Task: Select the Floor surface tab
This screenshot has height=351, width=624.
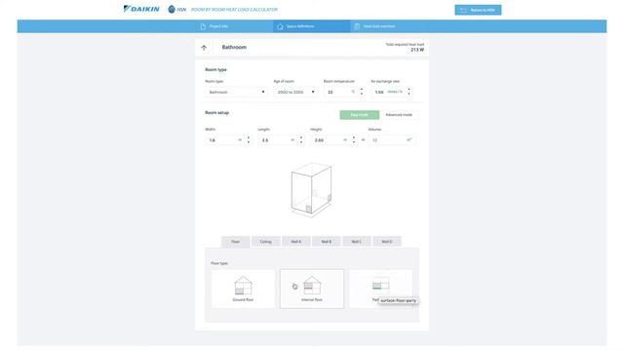Action: coord(236,242)
